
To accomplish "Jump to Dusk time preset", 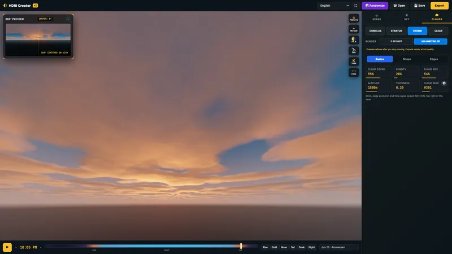I will point(302,247).
